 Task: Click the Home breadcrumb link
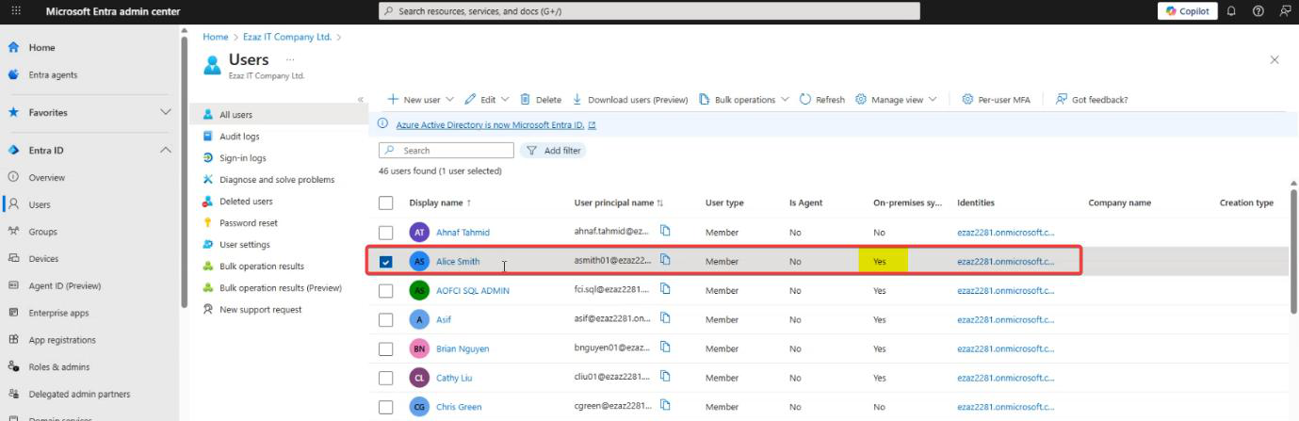coord(216,37)
